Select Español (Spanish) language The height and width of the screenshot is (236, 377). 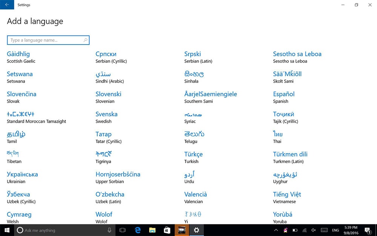tap(284, 97)
